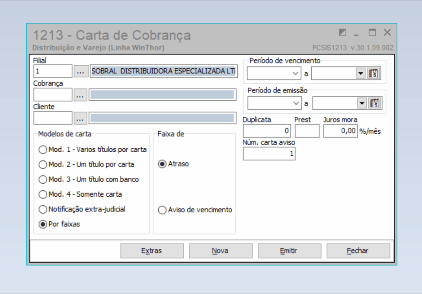This screenshot has width=422, height=294.
Task: Click the Cobrança description field
Action: 163,95
